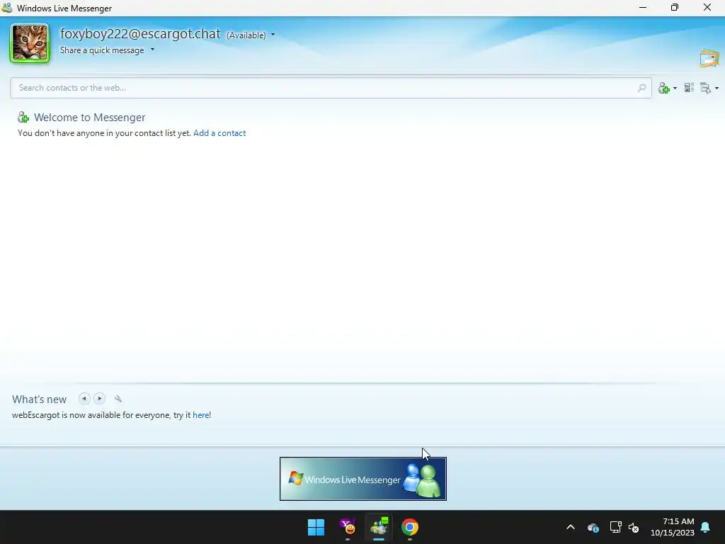This screenshot has width=725, height=544.
Task: Show hidden system tray icons chevron
Action: tap(571, 527)
